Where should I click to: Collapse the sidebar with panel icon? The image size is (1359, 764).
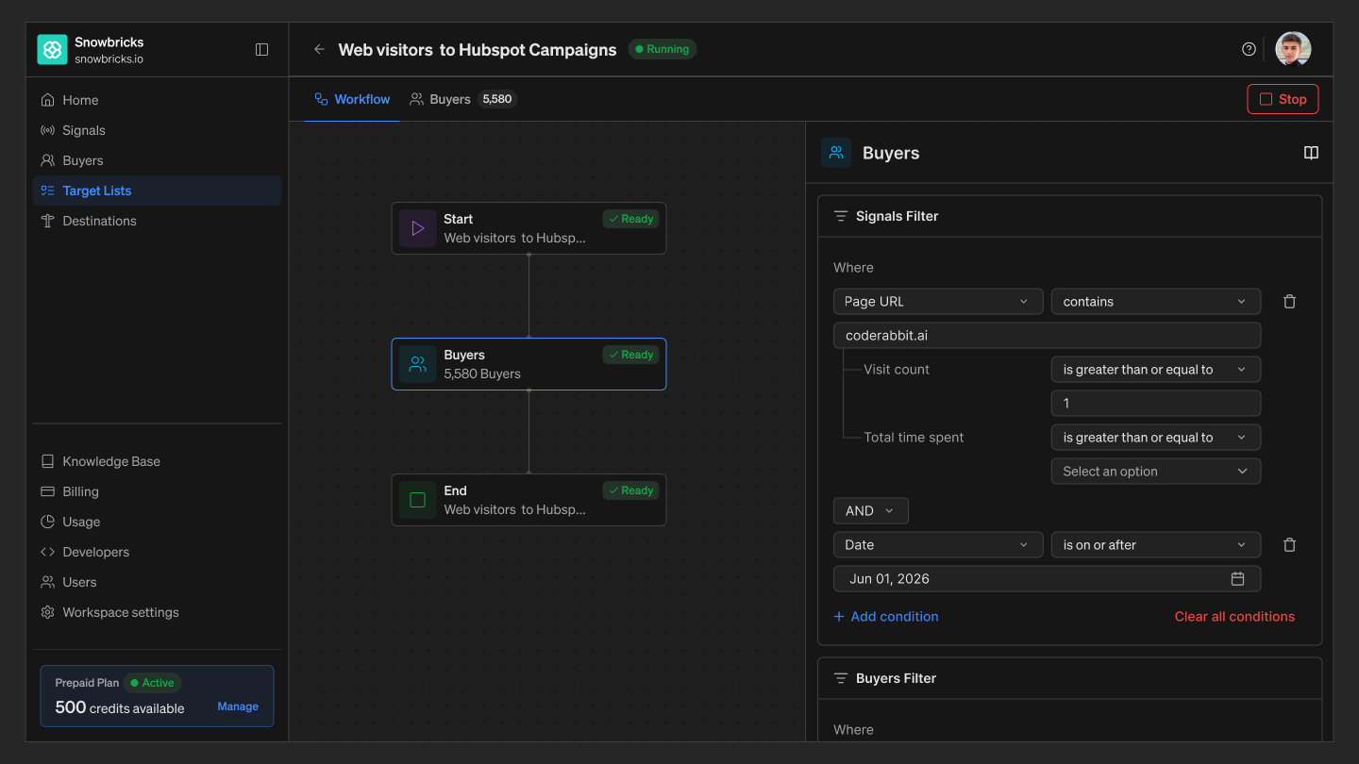click(x=262, y=50)
